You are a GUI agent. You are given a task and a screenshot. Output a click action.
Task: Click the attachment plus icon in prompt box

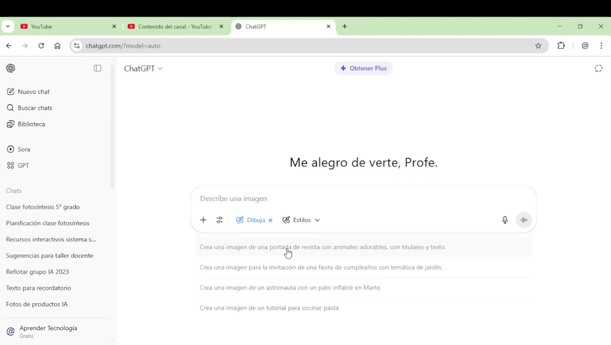pyautogui.click(x=204, y=220)
